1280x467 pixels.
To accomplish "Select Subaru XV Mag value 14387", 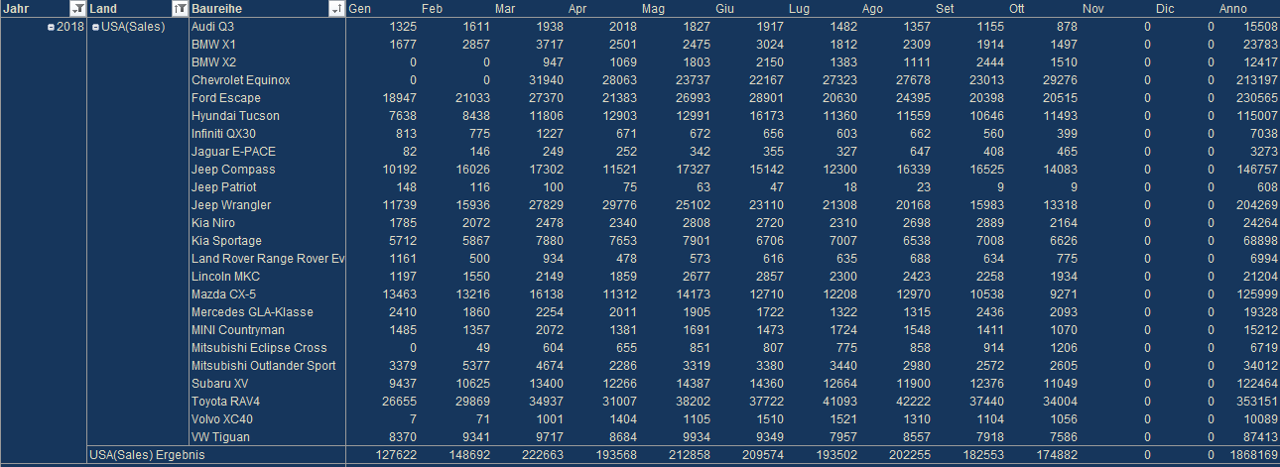I will point(692,384).
